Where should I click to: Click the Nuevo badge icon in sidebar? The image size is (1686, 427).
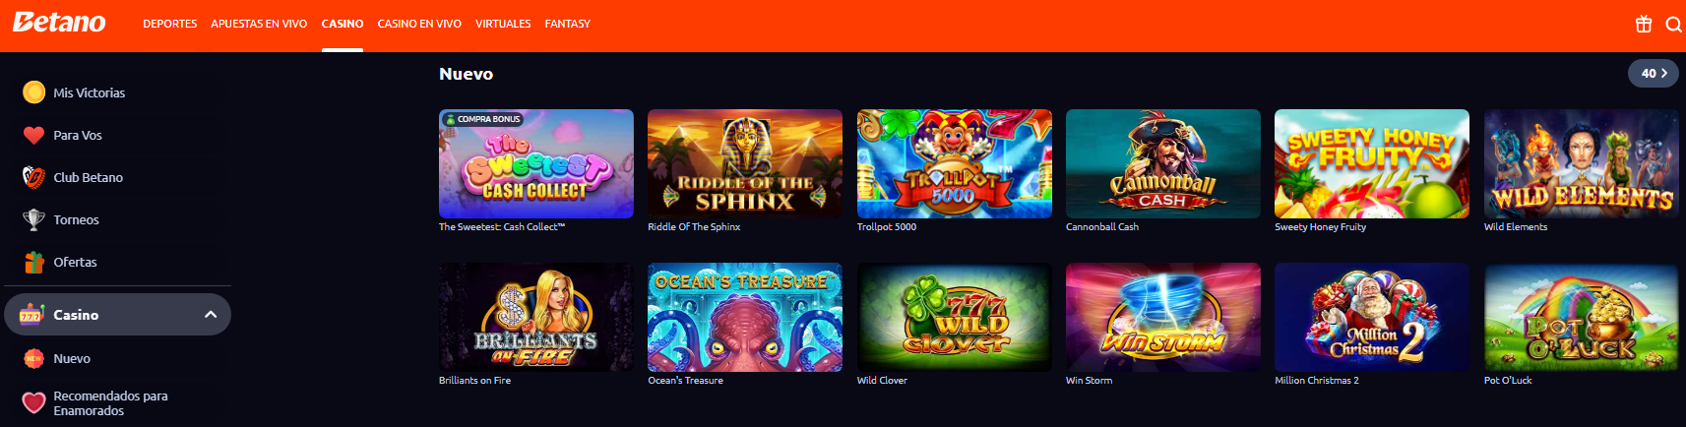[33, 358]
